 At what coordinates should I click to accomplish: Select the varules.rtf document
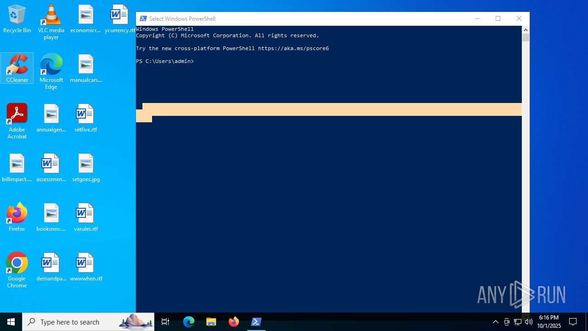coord(85,217)
